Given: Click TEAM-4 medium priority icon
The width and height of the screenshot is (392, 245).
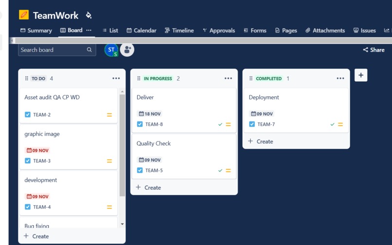Looking at the screenshot, I should pos(109,207).
